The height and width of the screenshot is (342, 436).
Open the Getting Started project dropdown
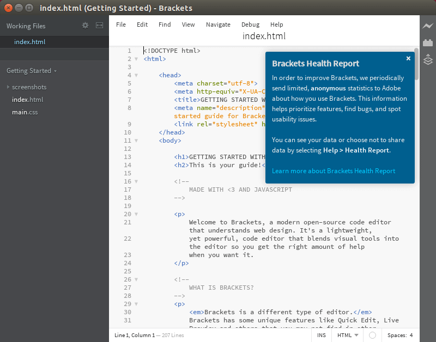pyautogui.click(x=32, y=71)
